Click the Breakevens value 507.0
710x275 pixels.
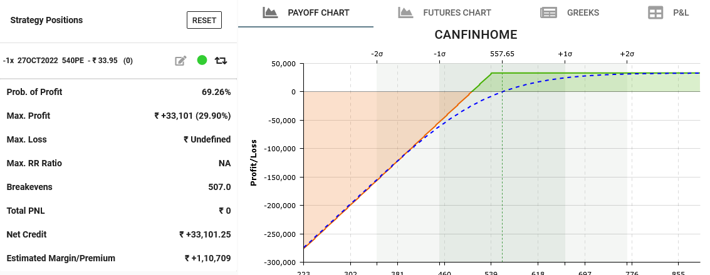[219, 187]
